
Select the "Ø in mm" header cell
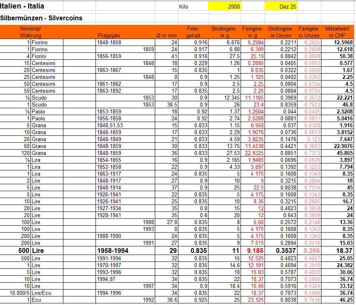tap(167, 35)
